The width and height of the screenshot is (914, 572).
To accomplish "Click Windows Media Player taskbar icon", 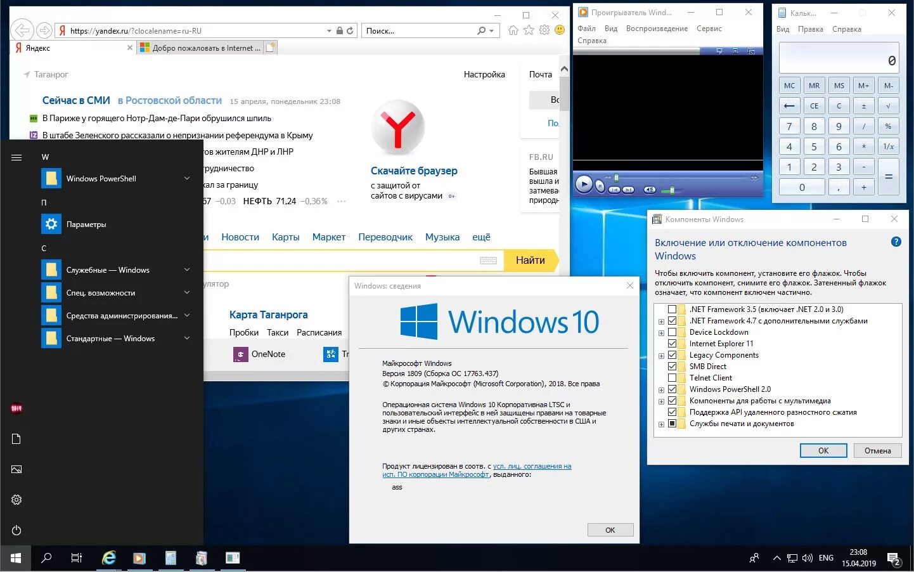I will 139,558.
